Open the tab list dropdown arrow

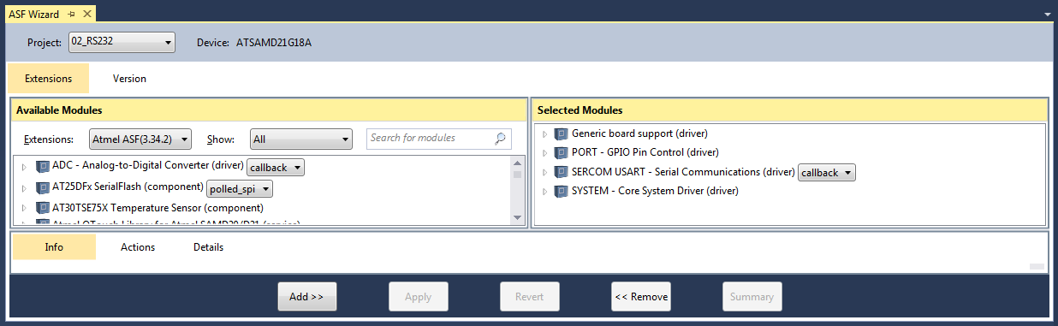click(x=1049, y=15)
